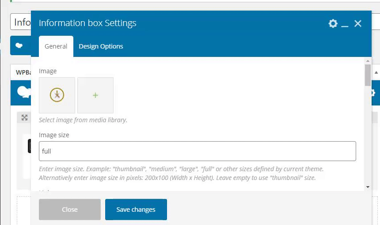Click the gear icon on blue bar at right edge

point(373,92)
